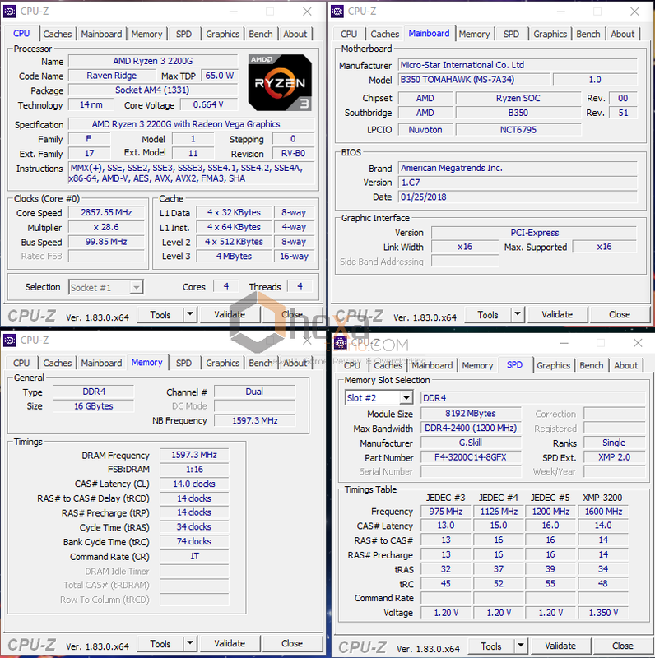Select Bench tab in the Mainboard window
The width and height of the screenshot is (655, 658).
click(x=588, y=34)
